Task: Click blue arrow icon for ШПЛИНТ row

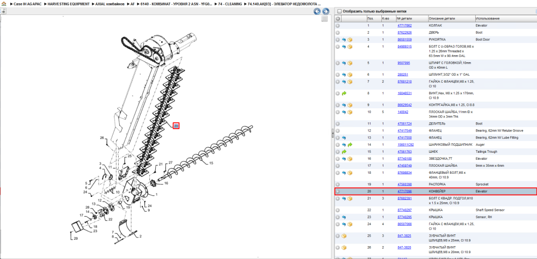Action: 344,75
